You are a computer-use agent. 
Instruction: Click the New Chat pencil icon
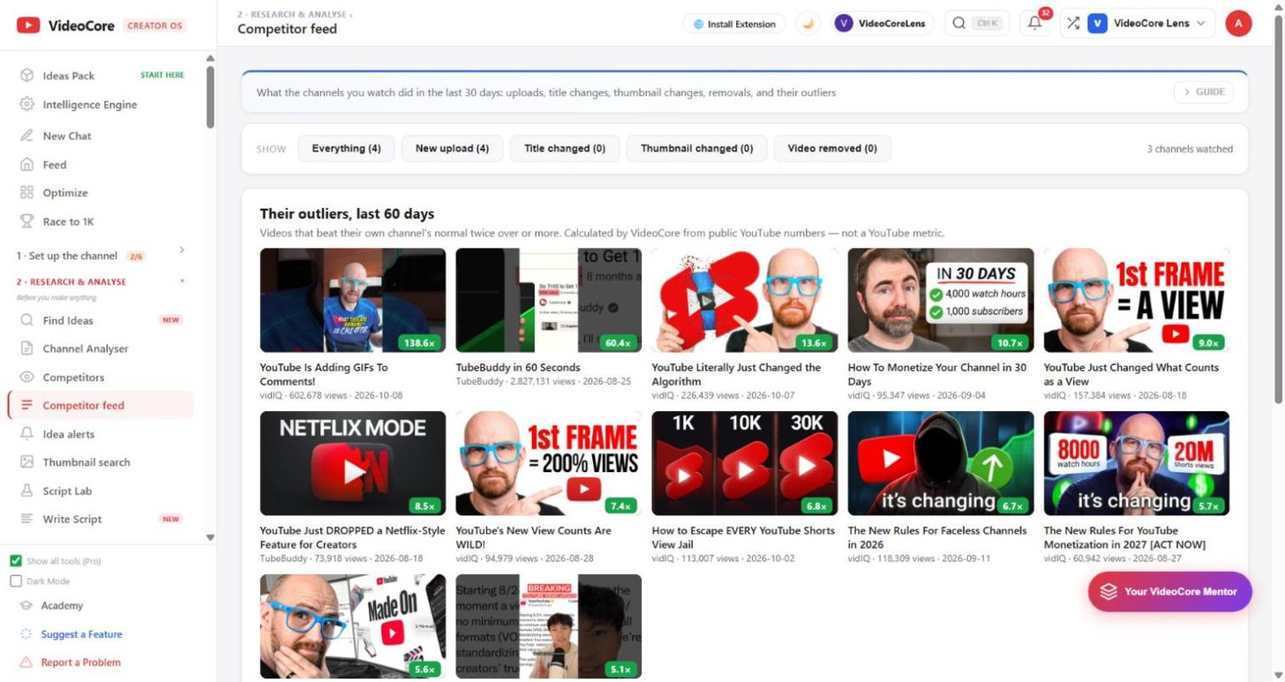click(26, 136)
